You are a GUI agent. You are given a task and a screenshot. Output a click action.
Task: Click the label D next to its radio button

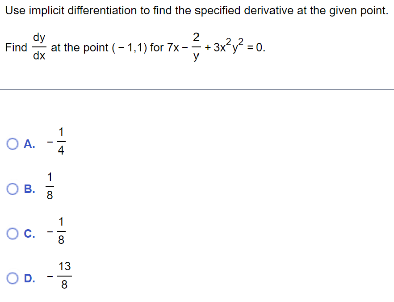click(28, 278)
